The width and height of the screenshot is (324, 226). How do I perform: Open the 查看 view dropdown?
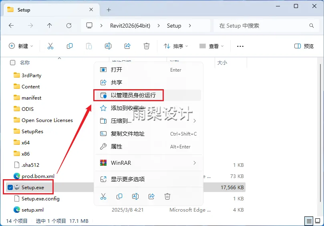[211, 46]
